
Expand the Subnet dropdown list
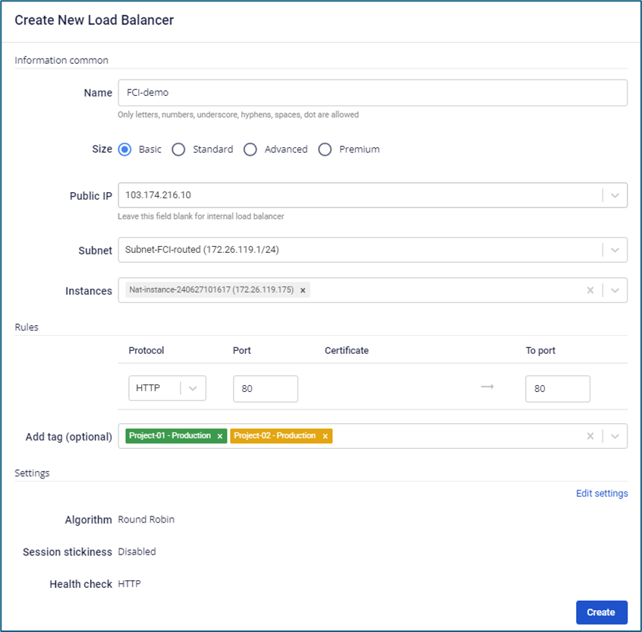(x=615, y=250)
